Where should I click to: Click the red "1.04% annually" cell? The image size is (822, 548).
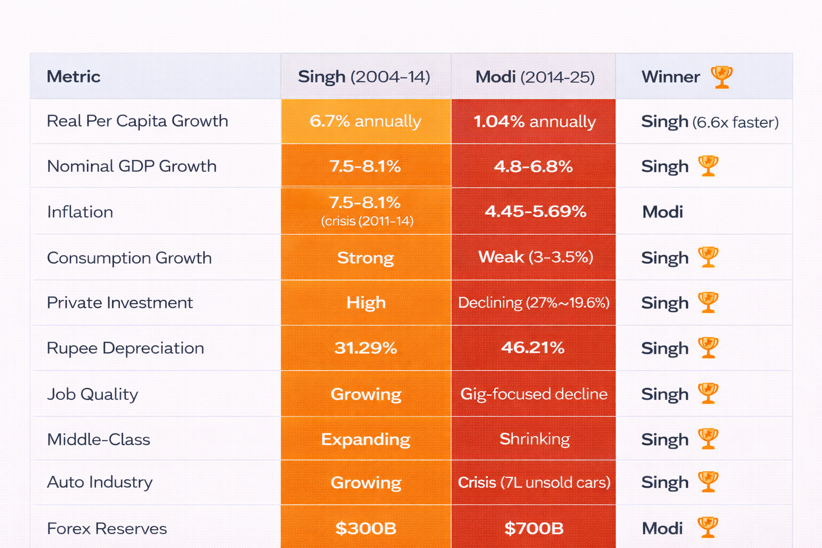pos(534,121)
